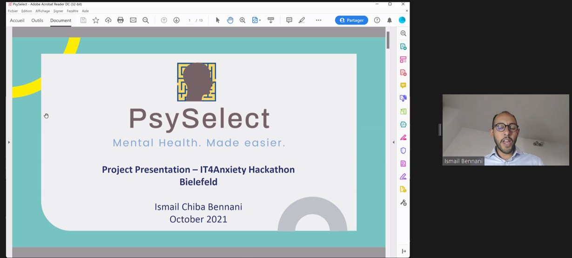Viewport: 572px width, 258px height.
Task: Click the vertical document scrollbar
Action: [388, 40]
